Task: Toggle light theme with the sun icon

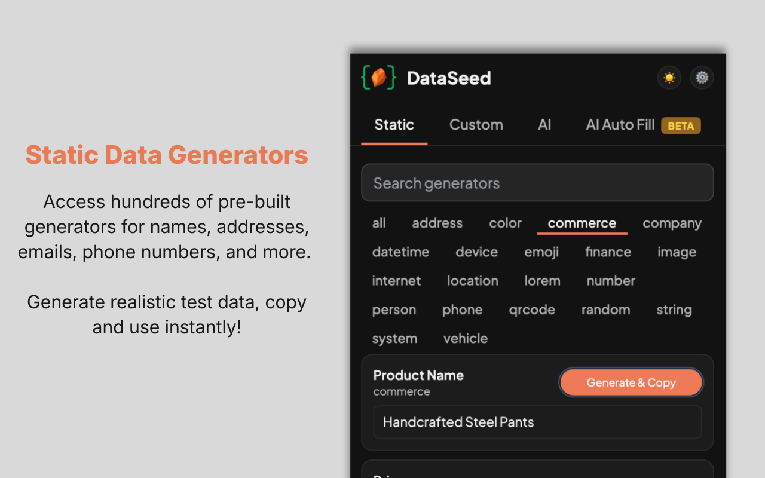Action: click(x=669, y=78)
